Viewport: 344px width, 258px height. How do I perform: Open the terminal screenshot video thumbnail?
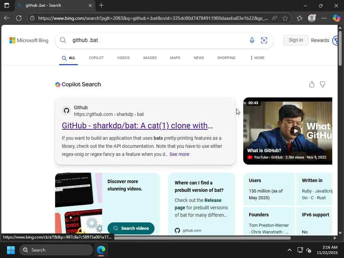click(74, 189)
